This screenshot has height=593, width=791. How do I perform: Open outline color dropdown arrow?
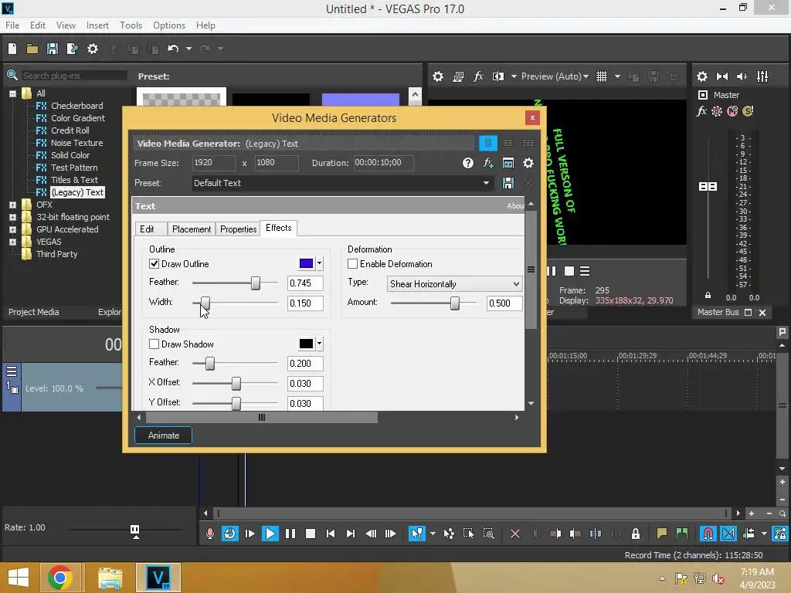[319, 263]
